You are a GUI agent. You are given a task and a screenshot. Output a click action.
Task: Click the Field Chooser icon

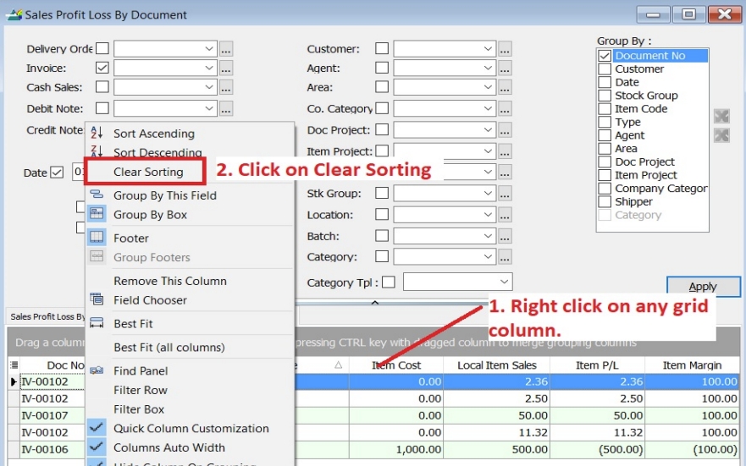97,299
